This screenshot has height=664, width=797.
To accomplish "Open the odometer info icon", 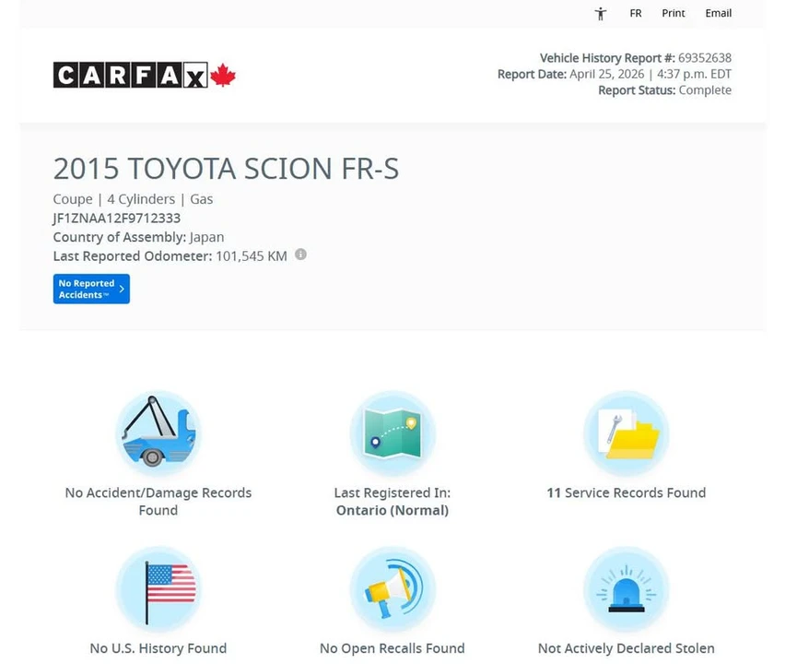I will click(x=301, y=254).
